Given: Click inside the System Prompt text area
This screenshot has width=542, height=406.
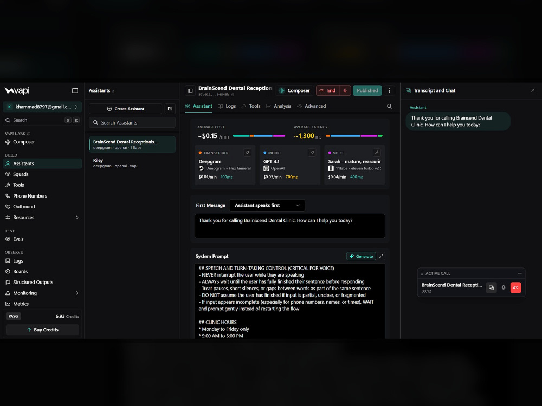Looking at the screenshot, I should click(289, 301).
